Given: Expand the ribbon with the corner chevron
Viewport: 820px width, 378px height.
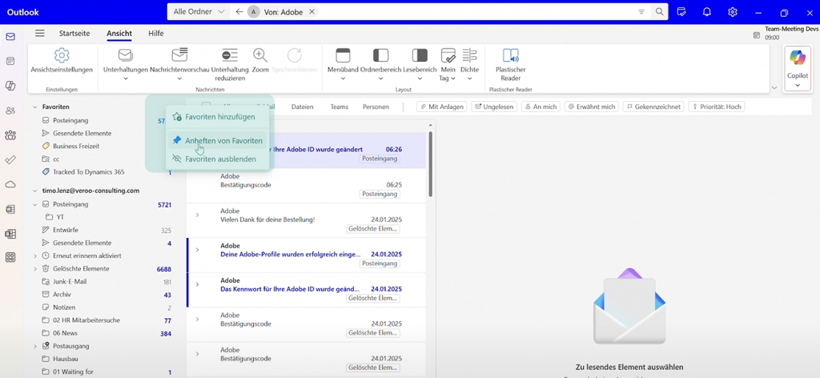Looking at the screenshot, I should (774, 88).
